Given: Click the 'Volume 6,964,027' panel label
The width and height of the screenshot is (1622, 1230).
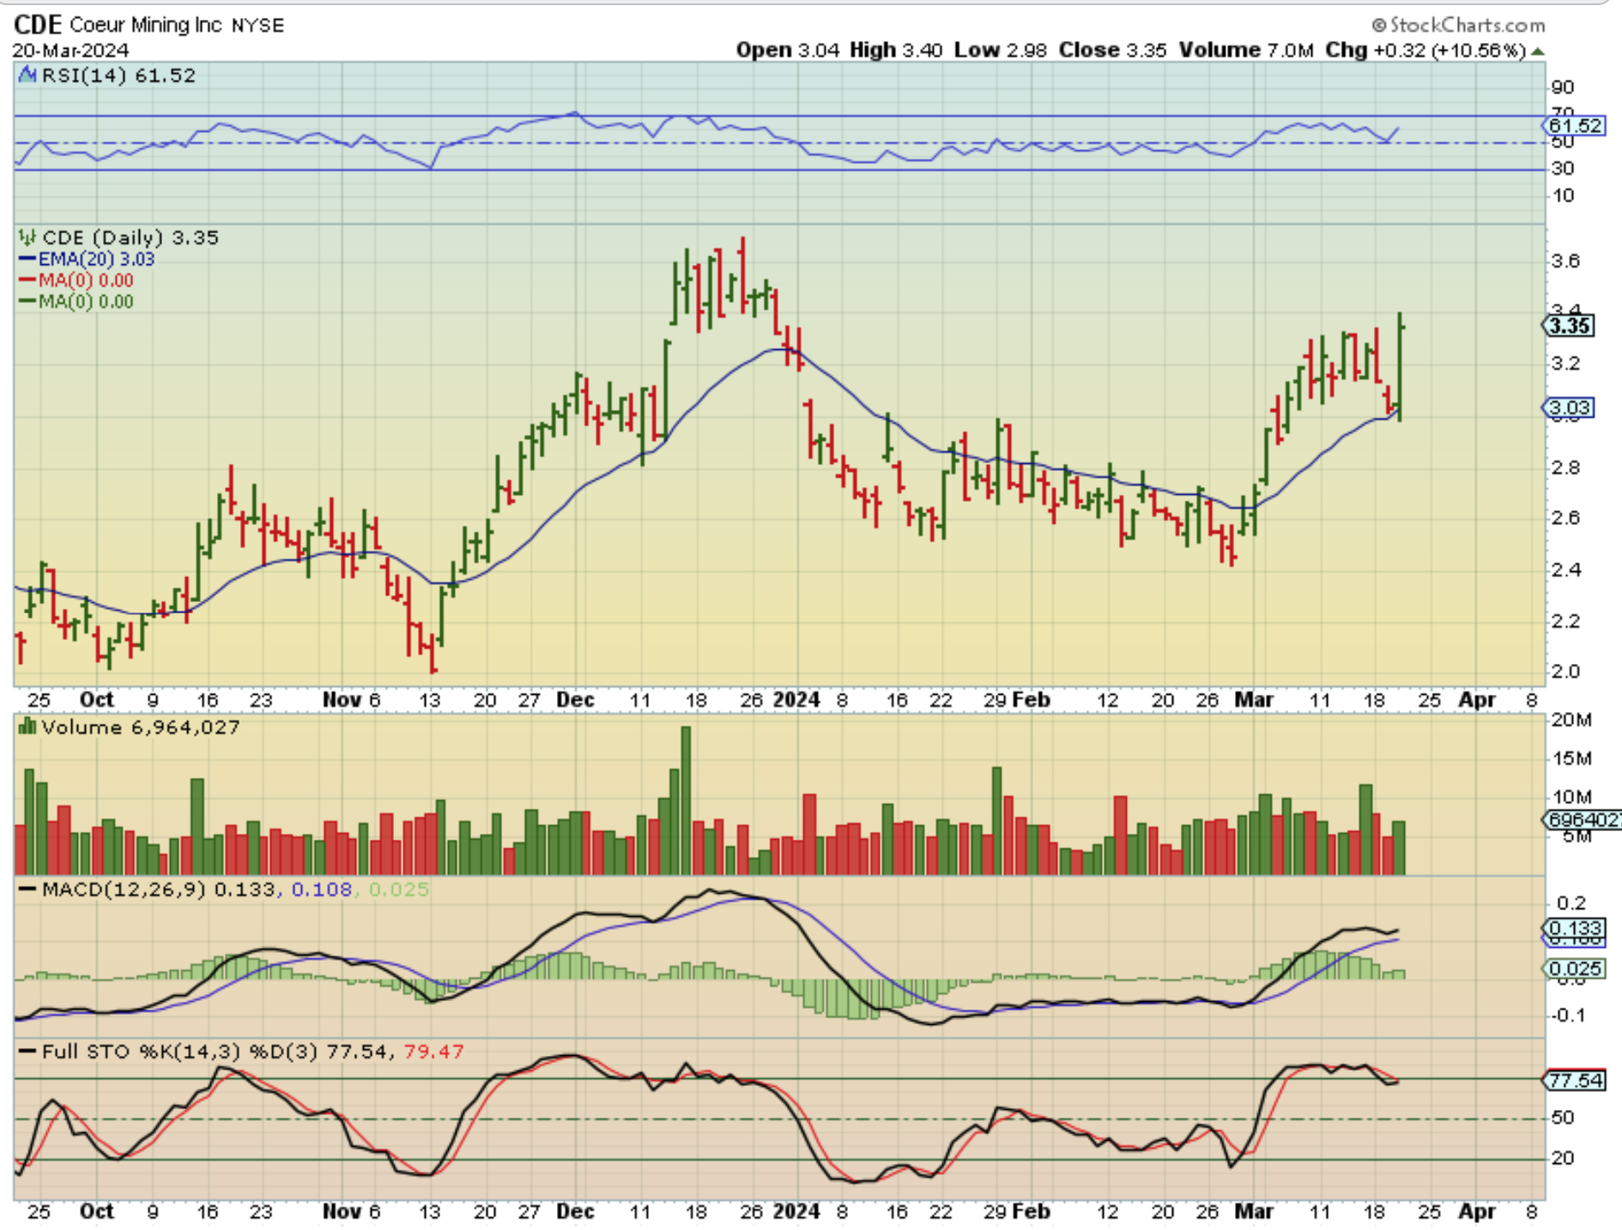Looking at the screenshot, I should tap(141, 727).
